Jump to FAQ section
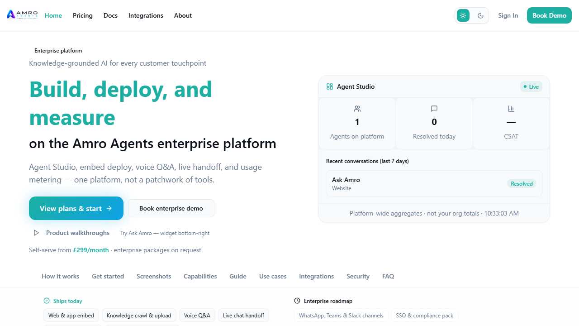The width and height of the screenshot is (579, 326). tap(388, 276)
